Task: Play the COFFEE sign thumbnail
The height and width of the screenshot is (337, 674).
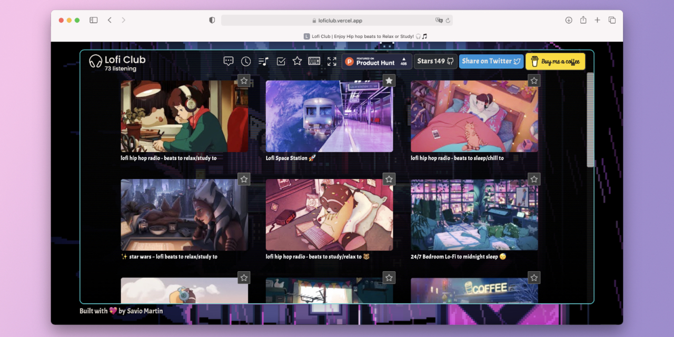Action: click(x=474, y=290)
